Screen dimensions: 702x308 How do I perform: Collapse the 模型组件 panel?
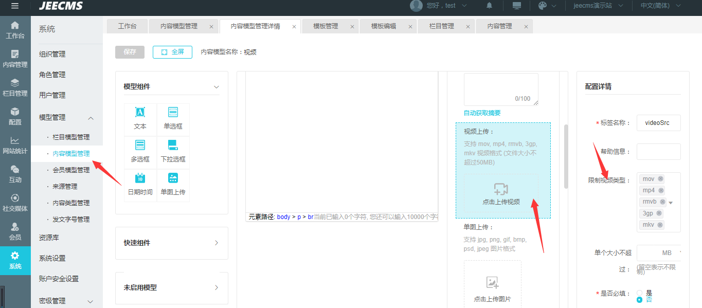216,87
